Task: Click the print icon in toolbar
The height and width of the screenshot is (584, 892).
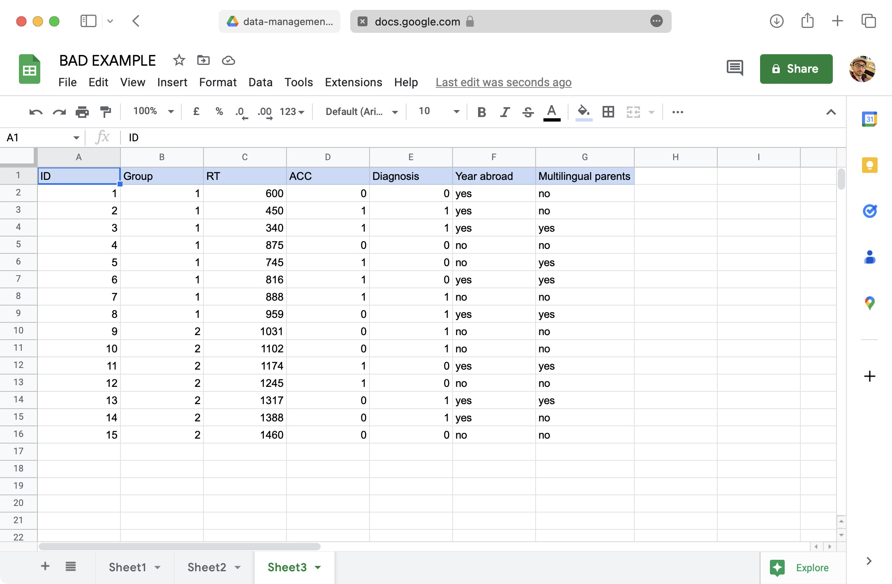Action: click(82, 112)
